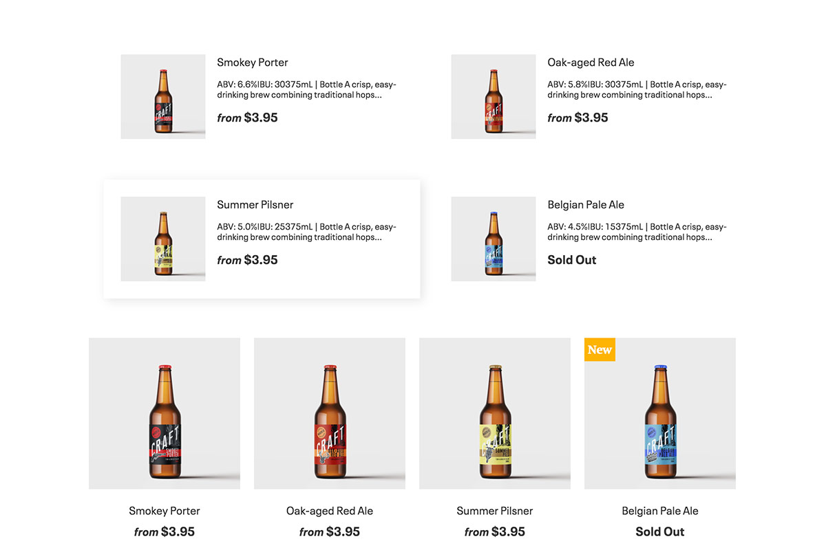826x550 pixels.
Task: Open the Summer Pilsner title link in highlighted card
Action: tap(255, 205)
